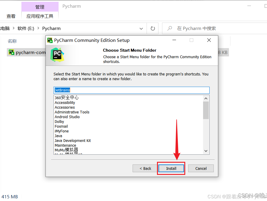Click the JetBrains folder name input field
Viewport: 267px width, 201px height.
point(131,90)
